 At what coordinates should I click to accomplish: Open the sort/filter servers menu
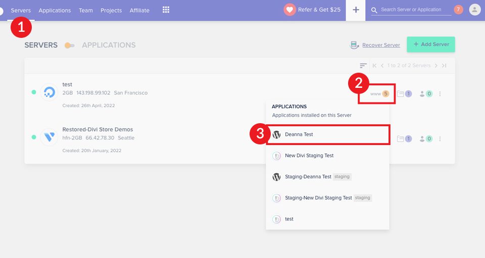[363, 66]
